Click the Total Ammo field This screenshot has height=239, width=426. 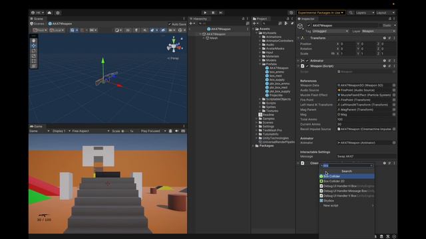click(x=366, y=119)
